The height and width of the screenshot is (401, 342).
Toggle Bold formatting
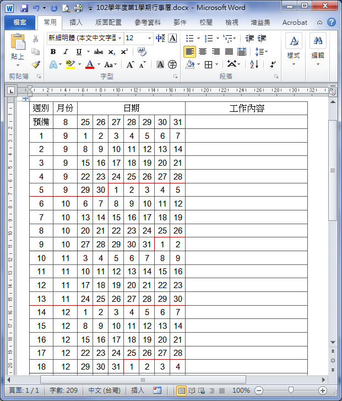(53, 52)
